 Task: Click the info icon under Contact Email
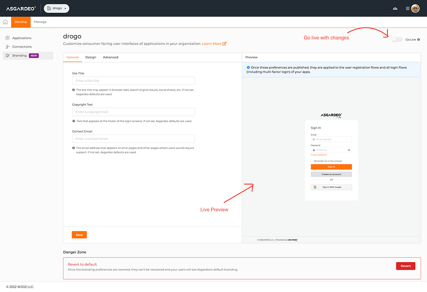74,148
